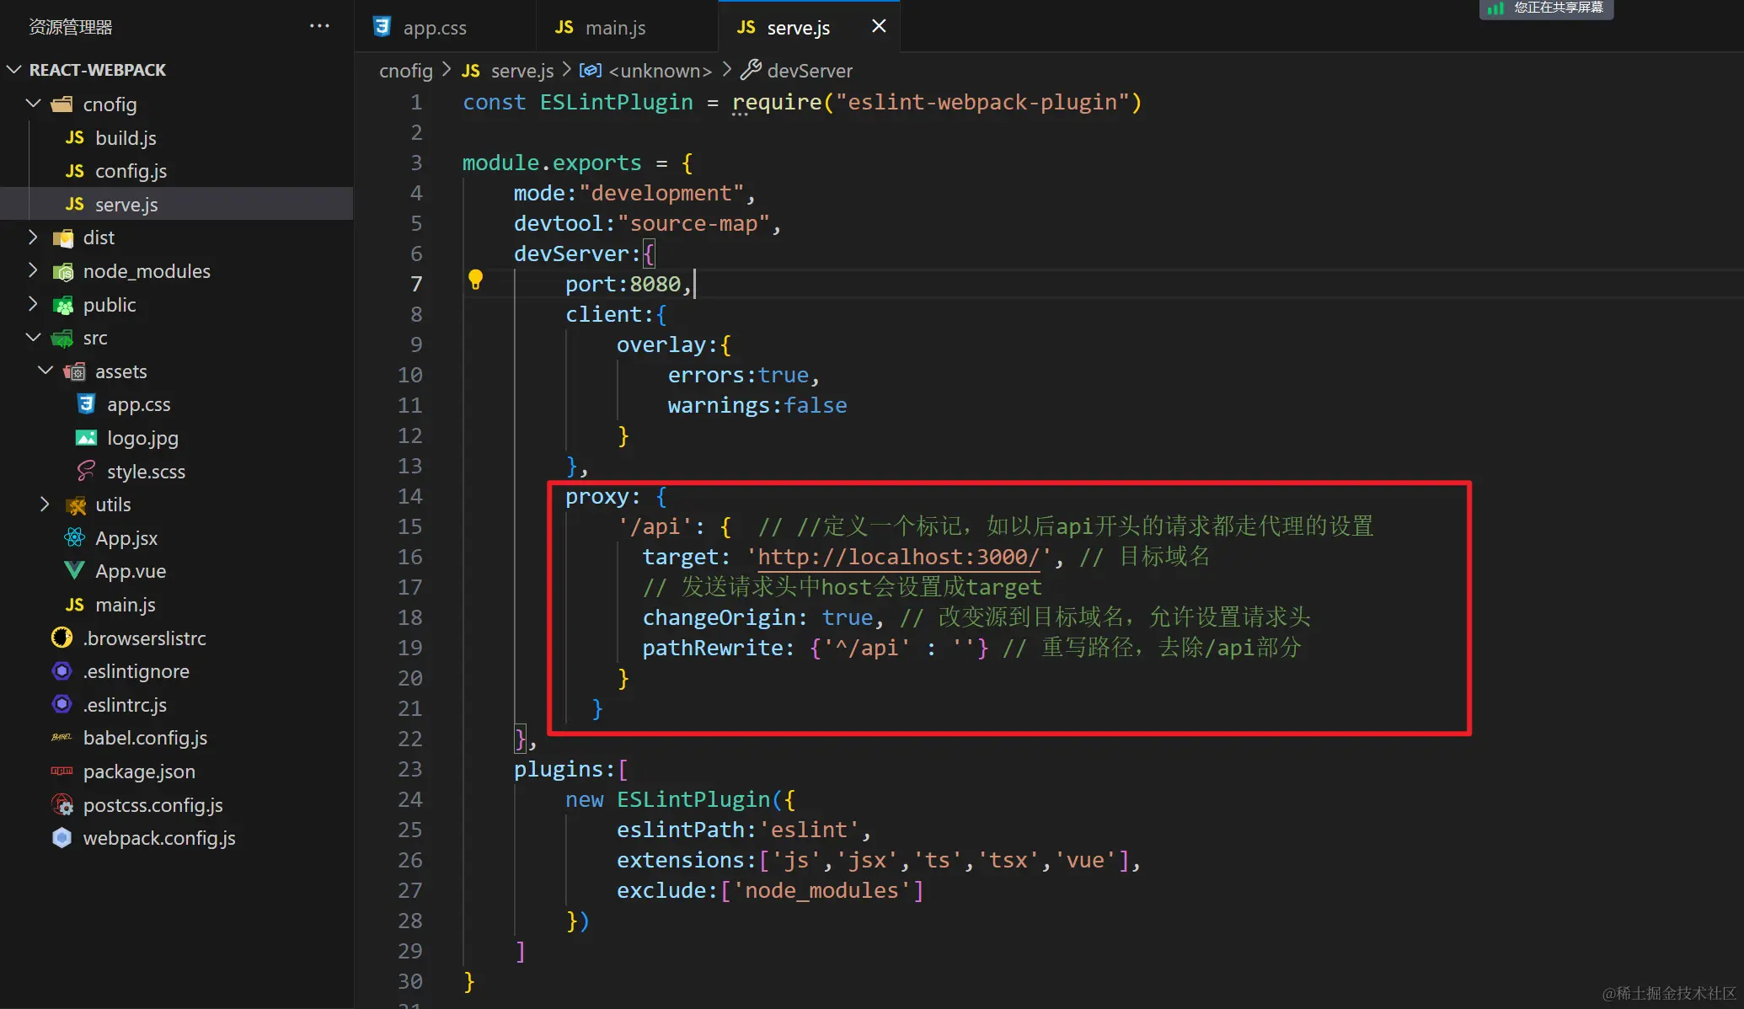The image size is (1744, 1009).
Task: Click the lightbulb quick-fix icon
Action: point(475,280)
